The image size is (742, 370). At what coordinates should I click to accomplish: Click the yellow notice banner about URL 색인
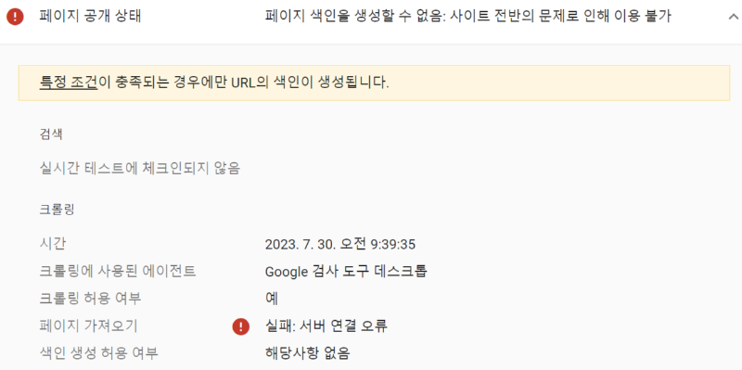coord(374,83)
